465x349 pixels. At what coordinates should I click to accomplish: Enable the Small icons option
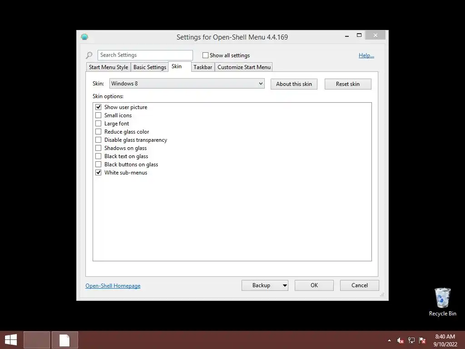pyautogui.click(x=98, y=115)
